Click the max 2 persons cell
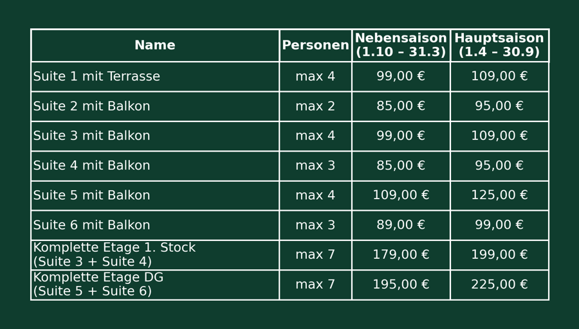This screenshot has width=579, height=329. click(x=315, y=107)
